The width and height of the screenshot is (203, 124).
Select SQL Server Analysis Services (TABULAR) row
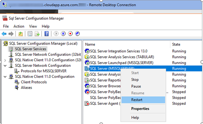pyautogui.click(x=122, y=57)
